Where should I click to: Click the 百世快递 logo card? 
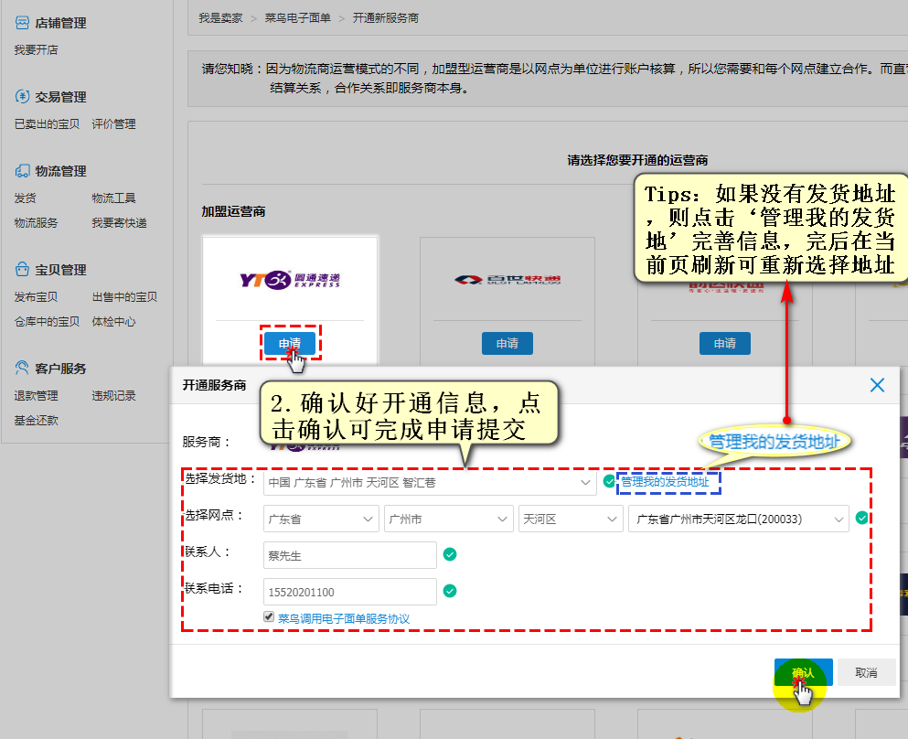click(507, 280)
